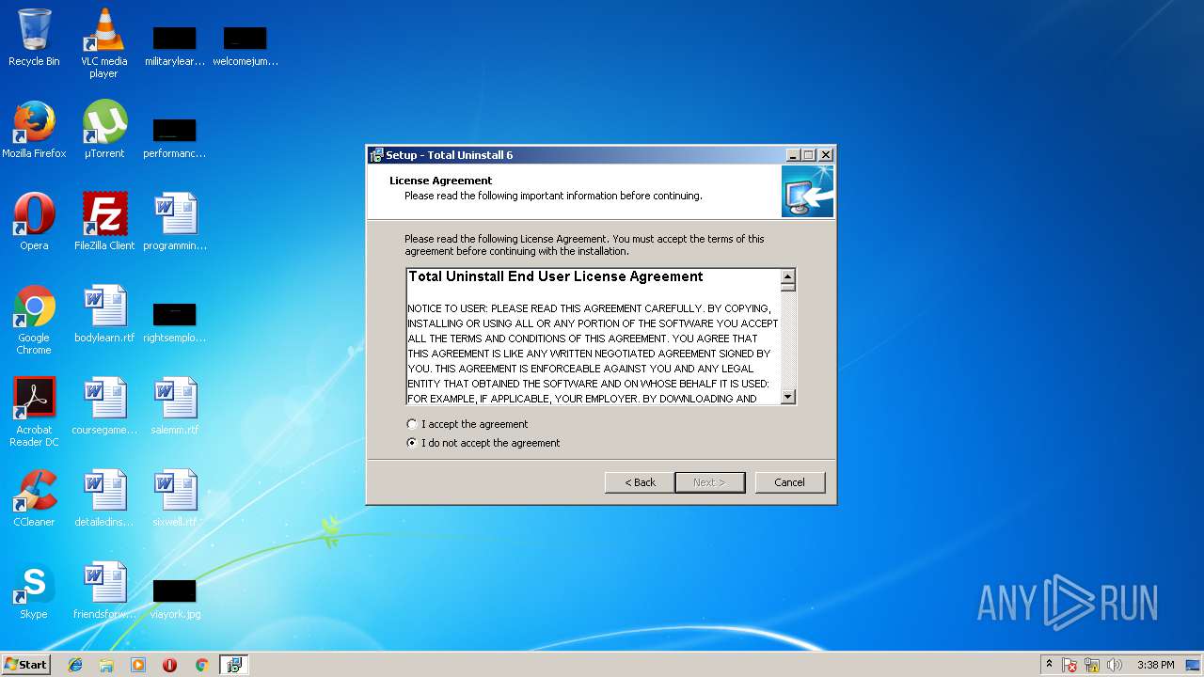Click Show Desktop button at taskbar end
Viewport: 1204px width, 677px height.
(x=1193, y=665)
